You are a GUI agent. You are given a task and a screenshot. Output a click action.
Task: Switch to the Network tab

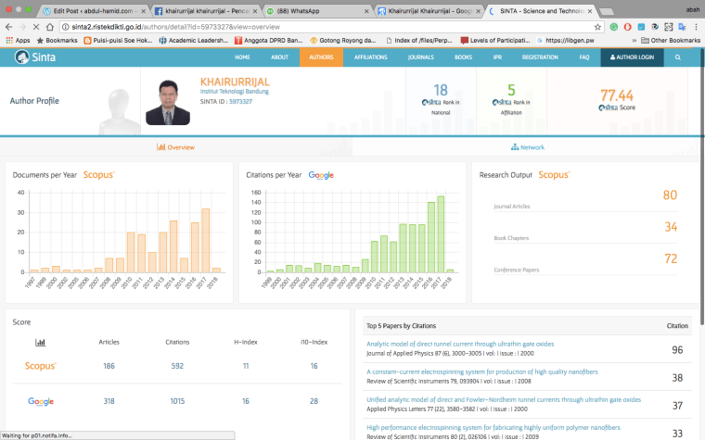click(527, 146)
